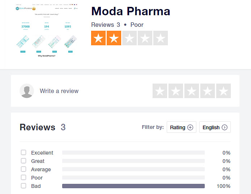251x194 pixels.
Task: Click the first star in Write a review
Action: [x=160, y=91]
